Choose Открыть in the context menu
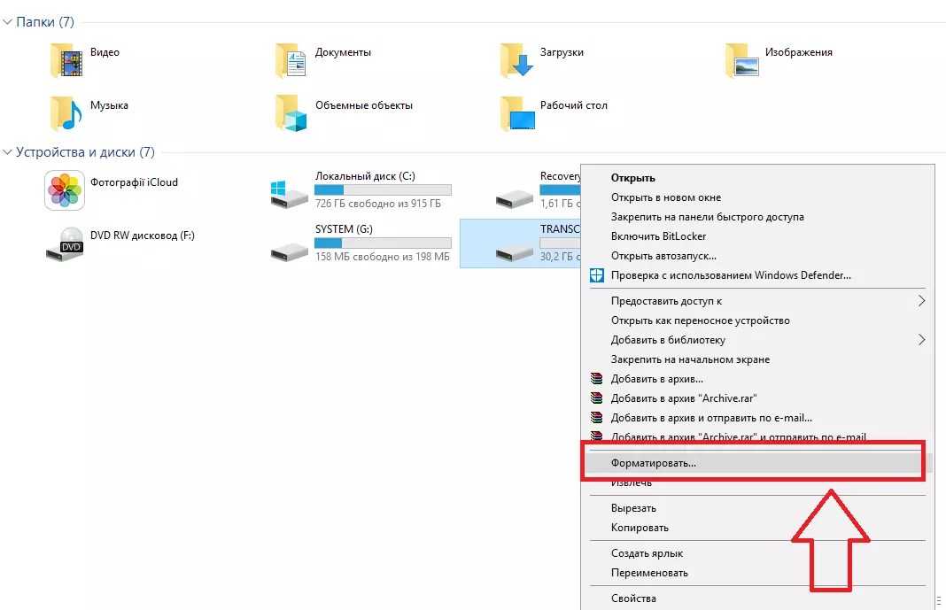Image resolution: width=946 pixels, height=610 pixels. click(x=632, y=178)
